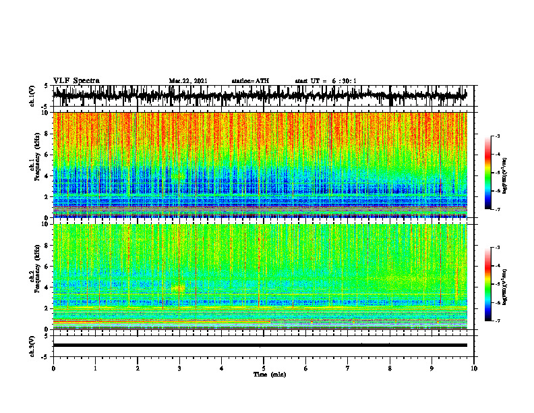Click the "ch.3(V)" waveform axis label
Screen dimensions: 534x413
[32, 346]
